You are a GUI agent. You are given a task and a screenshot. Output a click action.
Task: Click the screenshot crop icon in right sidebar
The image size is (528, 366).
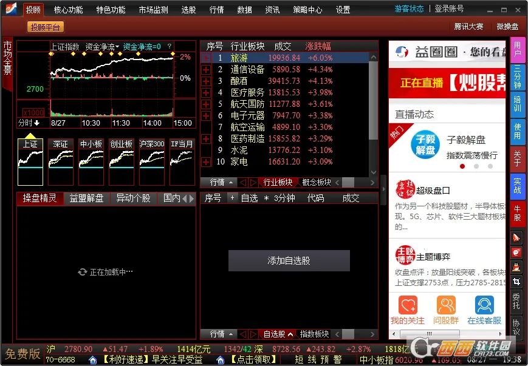pos(516,282)
